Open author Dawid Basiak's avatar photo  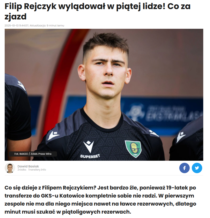[x=10, y=168]
